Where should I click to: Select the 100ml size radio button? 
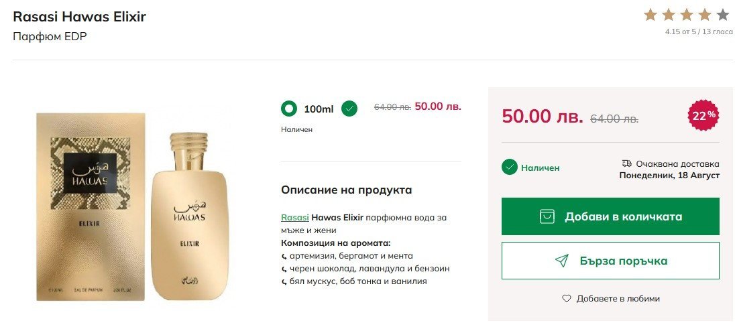pos(289,109)
